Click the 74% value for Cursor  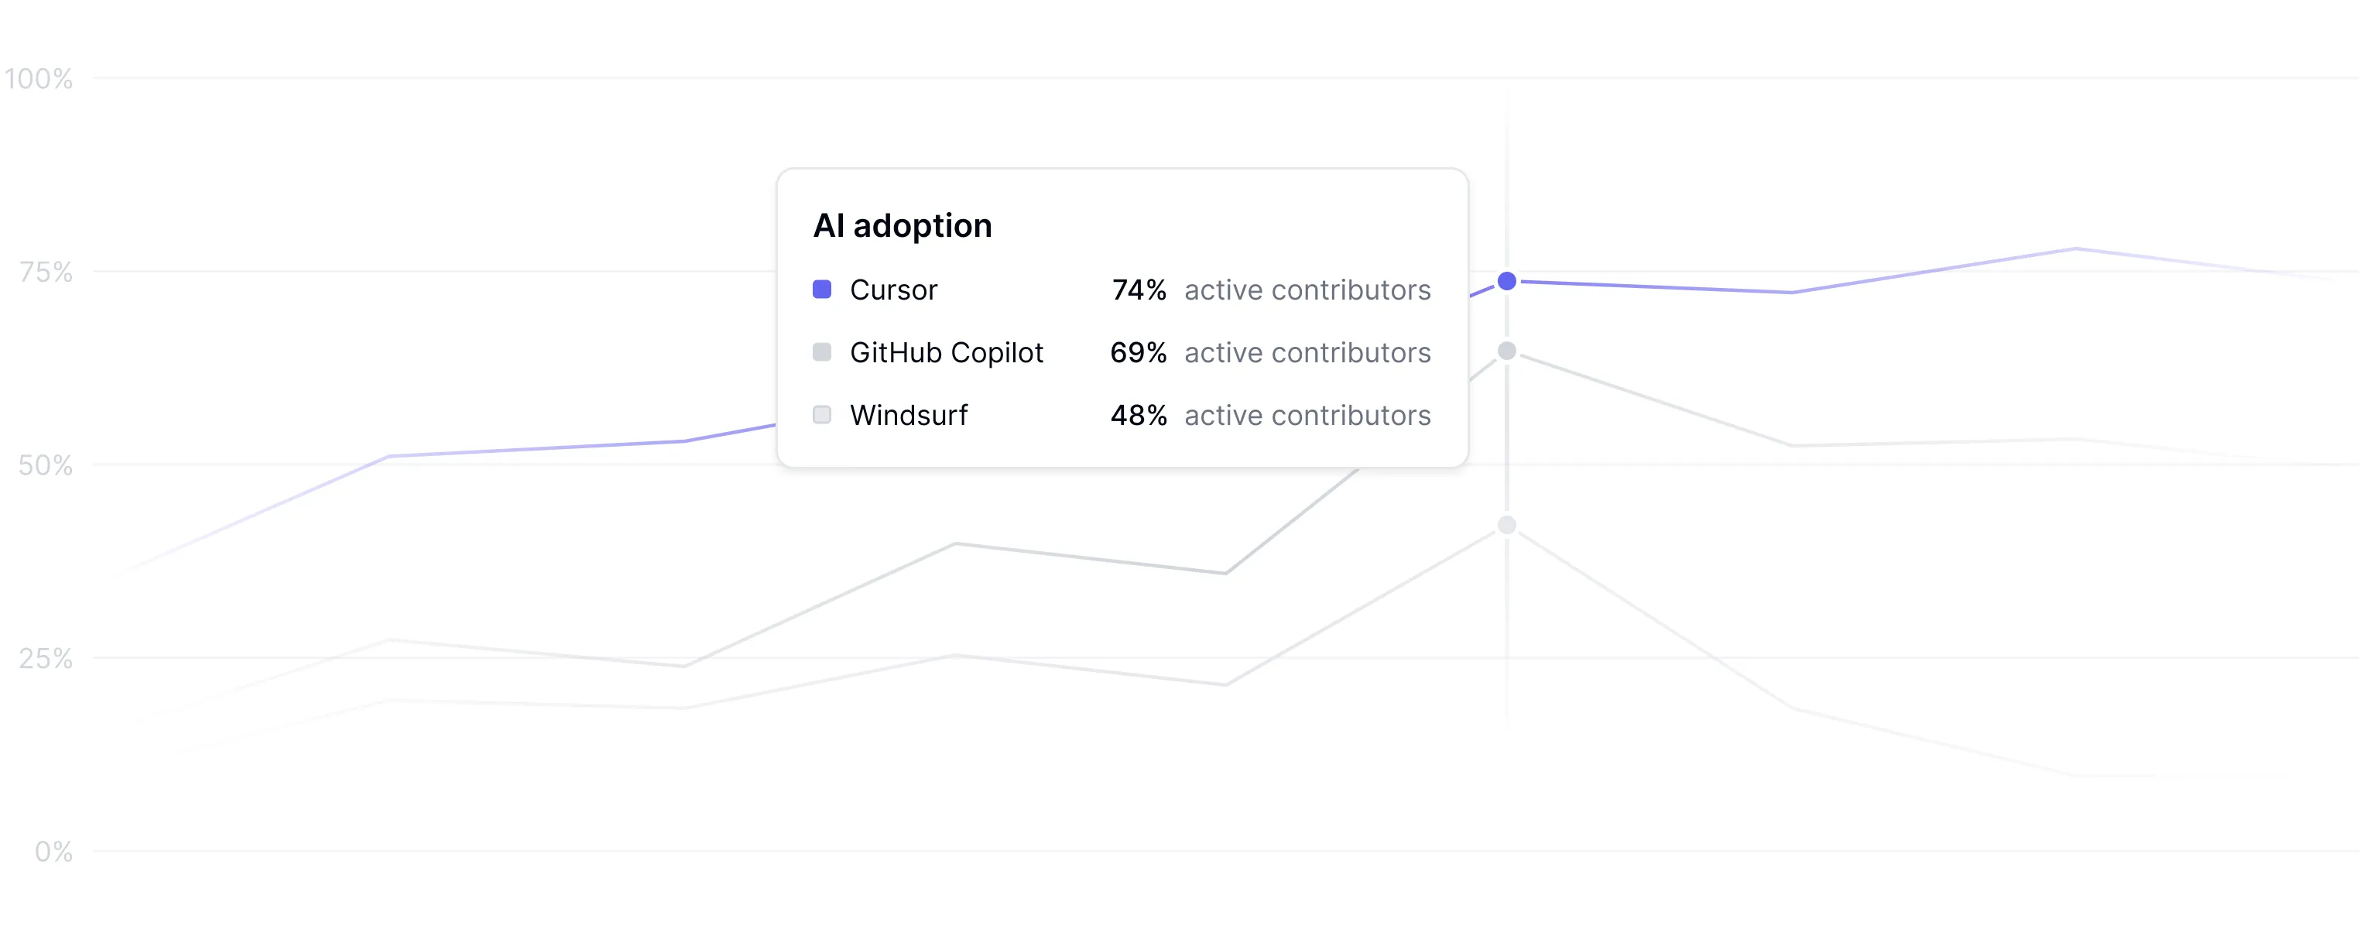click(x=1138, y=290)
